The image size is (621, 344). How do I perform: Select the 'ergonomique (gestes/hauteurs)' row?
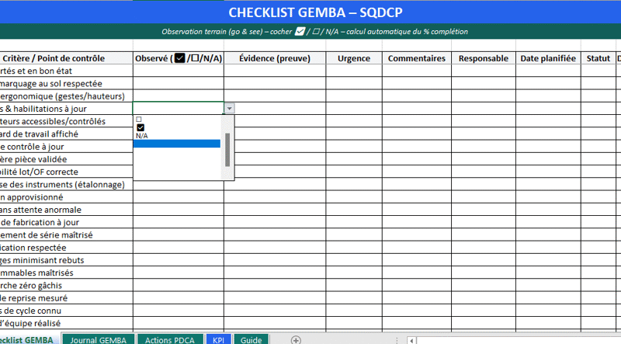point(66,96)
